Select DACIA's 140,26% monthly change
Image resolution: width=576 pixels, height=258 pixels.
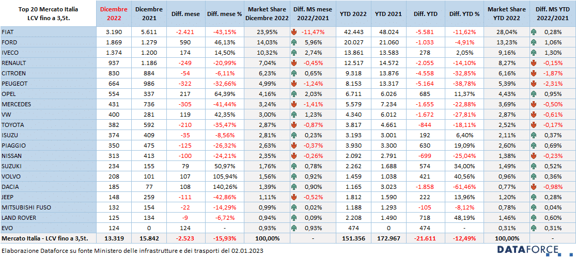pos(224,187)
